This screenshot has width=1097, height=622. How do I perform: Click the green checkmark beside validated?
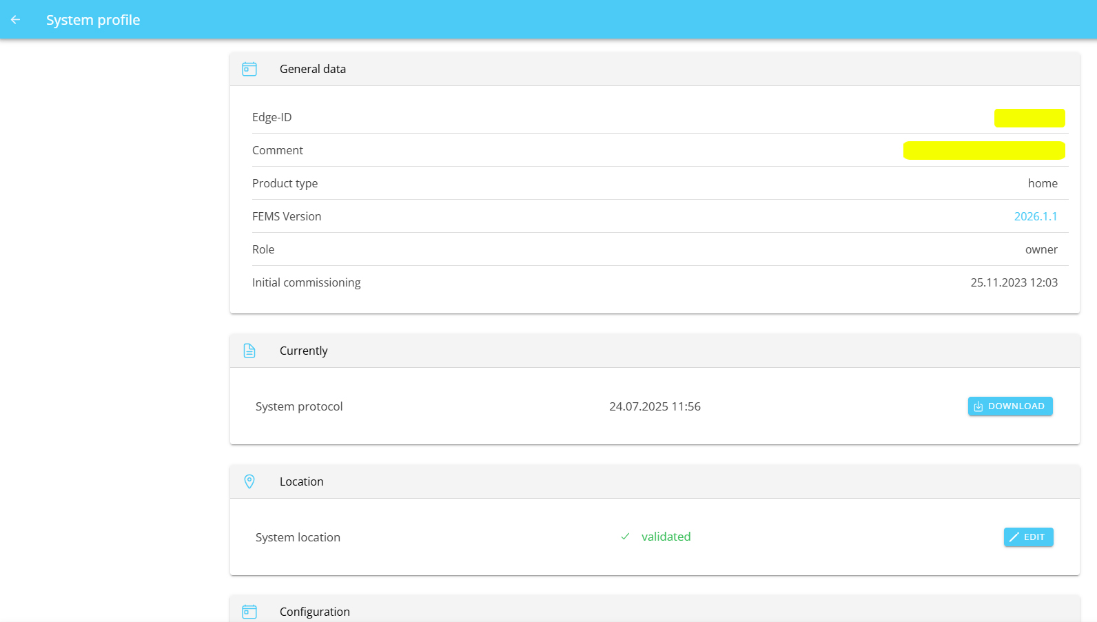[x=625, y=537]
